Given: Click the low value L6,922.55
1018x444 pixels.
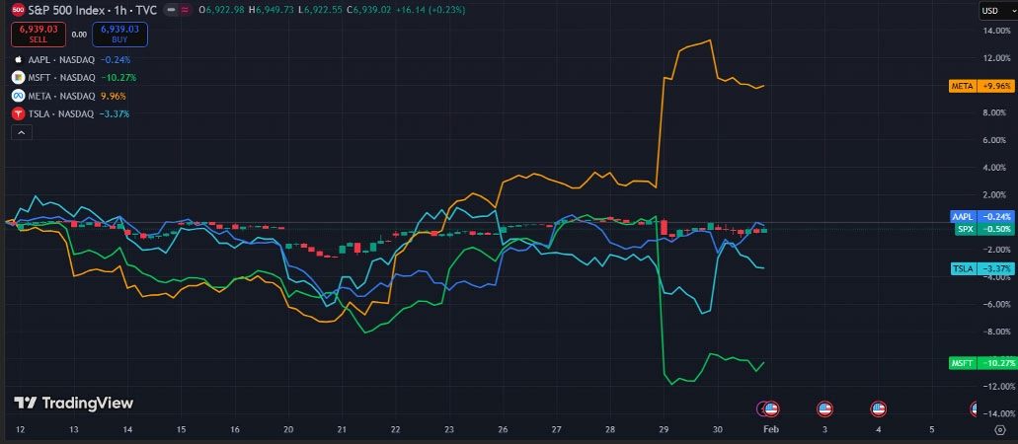Looking at the screenshot, I should pyautogui.click(x=322, y=11).
